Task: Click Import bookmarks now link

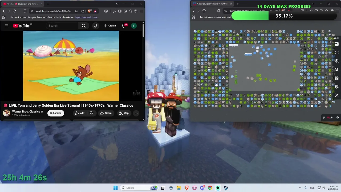Action: tap(87, 17)
